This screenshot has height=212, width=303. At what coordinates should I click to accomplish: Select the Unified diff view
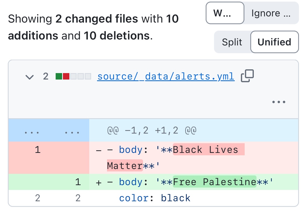(x=275, y=42)
